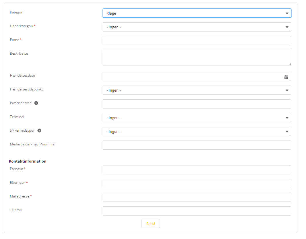Screen dimensions: 306x239
Task: Click the info icon beside Sikkerhedsspor
Action: [39, 131]
